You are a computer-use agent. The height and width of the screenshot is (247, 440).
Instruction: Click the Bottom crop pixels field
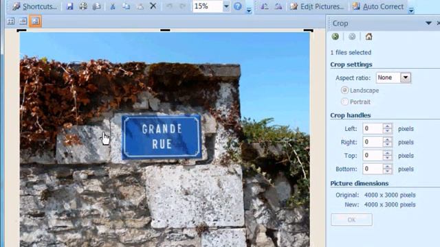point(373,169)
